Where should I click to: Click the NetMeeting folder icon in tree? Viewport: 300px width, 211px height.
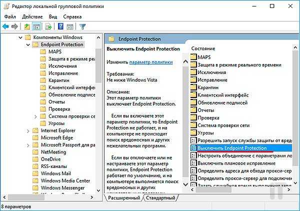(35, 152)
